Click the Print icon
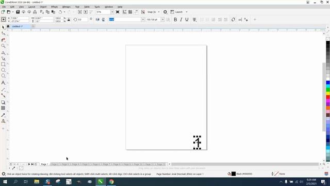The width and height of the screenshot is (330, 186). click(35, 12)
